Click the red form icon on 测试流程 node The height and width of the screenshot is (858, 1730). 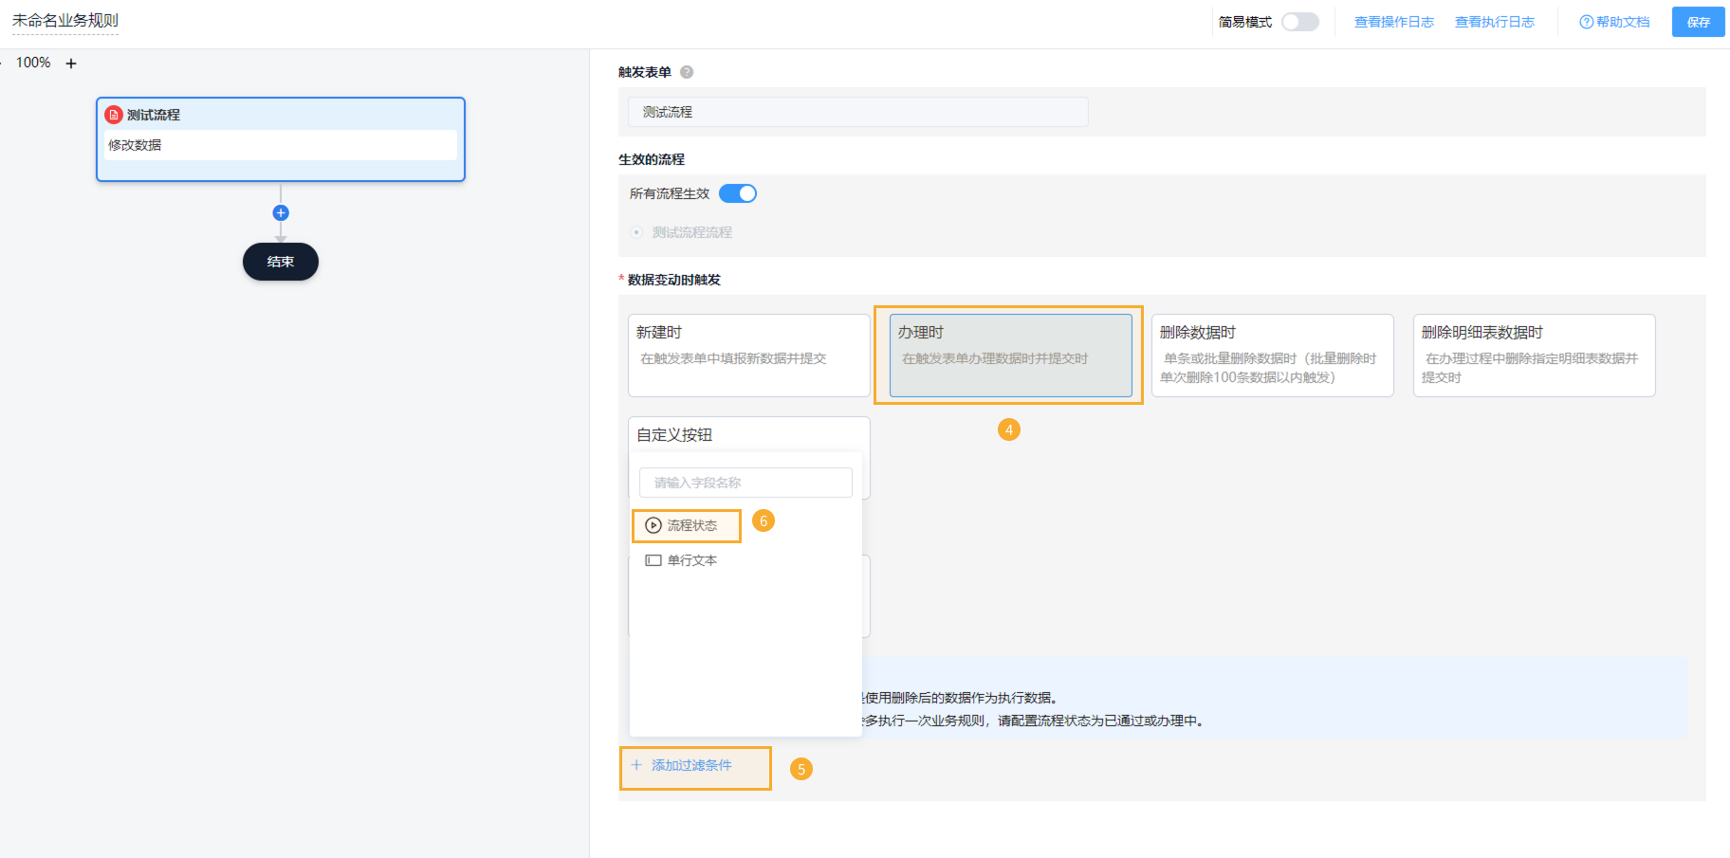(114, 115)
